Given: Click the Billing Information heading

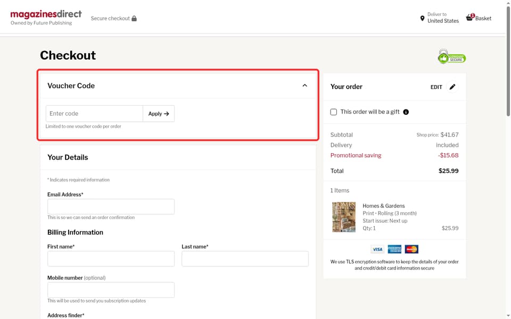Looking at the screenshot, I should tap(75, 232).
